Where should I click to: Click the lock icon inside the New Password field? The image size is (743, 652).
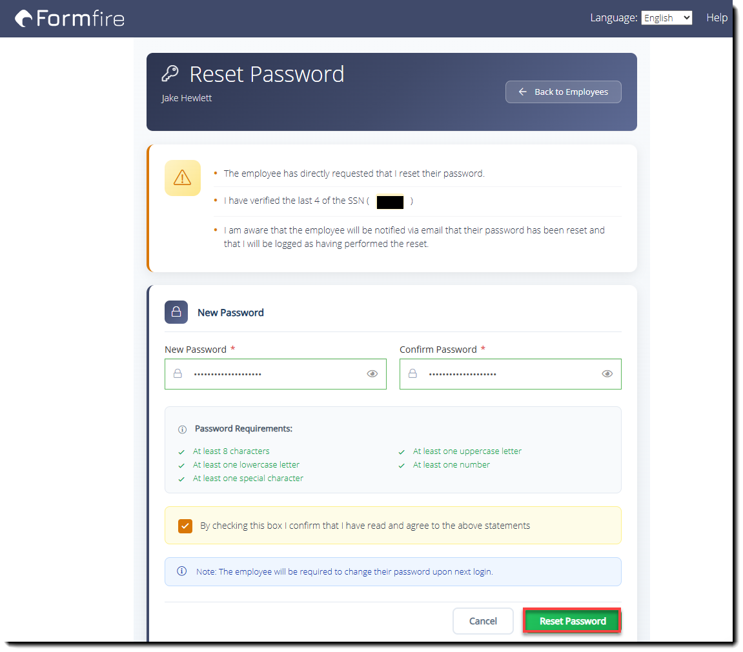coord(178,374)
